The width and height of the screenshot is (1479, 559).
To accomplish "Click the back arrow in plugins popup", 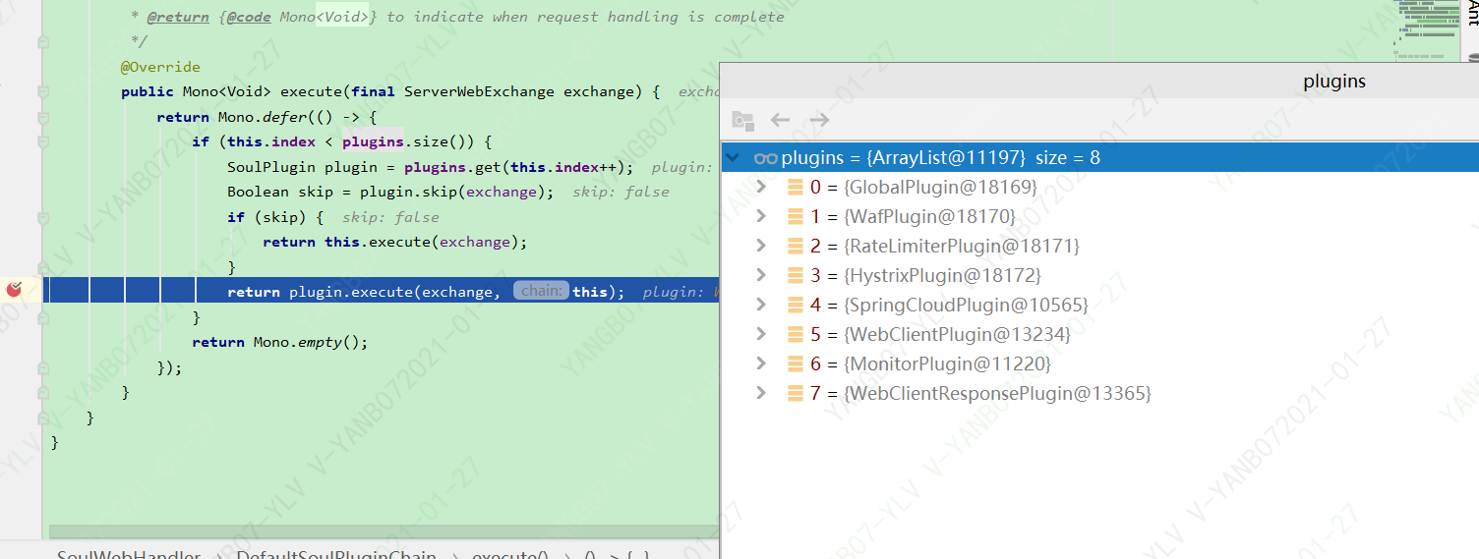I will (781, 120).
